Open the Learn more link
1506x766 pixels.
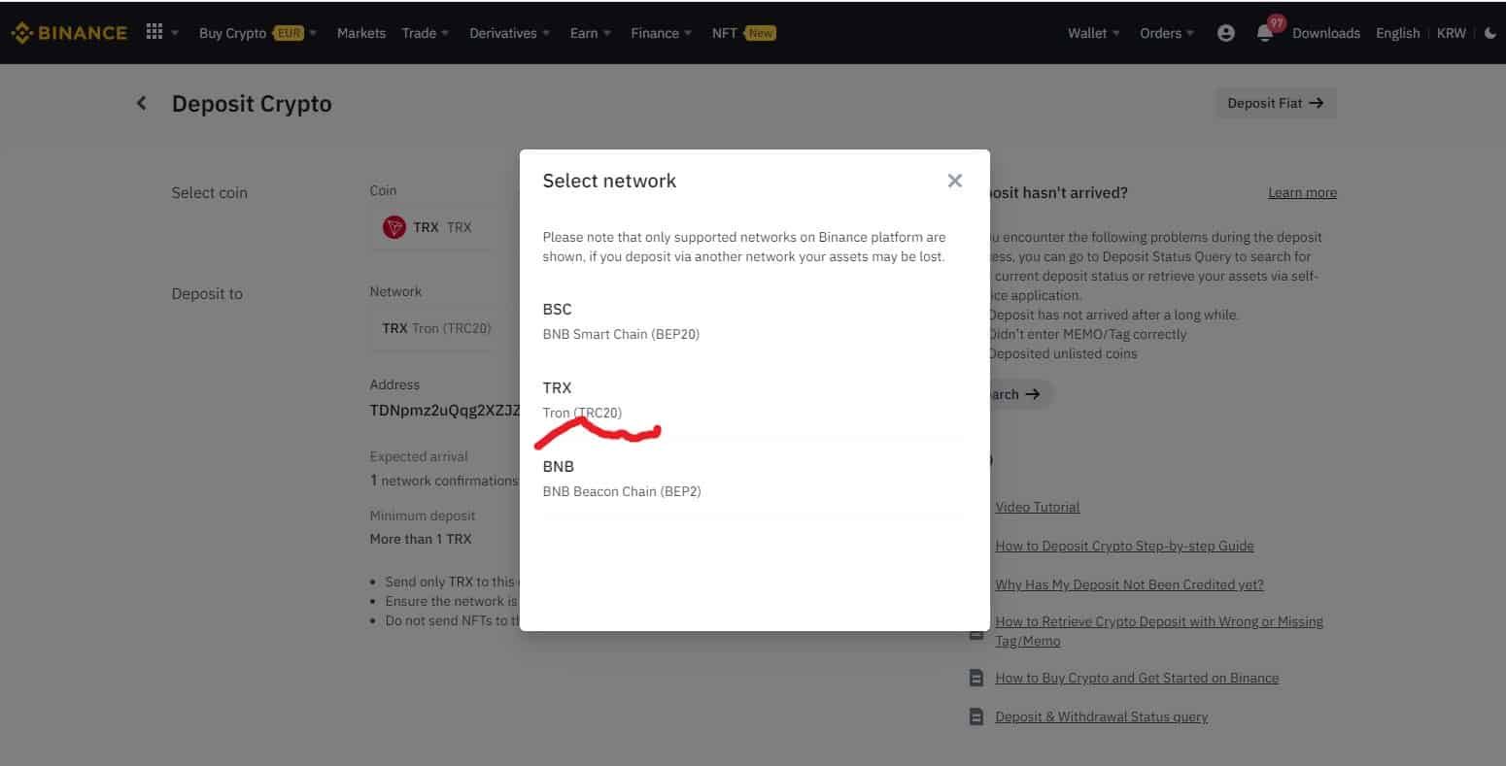tap(1302, 192)
